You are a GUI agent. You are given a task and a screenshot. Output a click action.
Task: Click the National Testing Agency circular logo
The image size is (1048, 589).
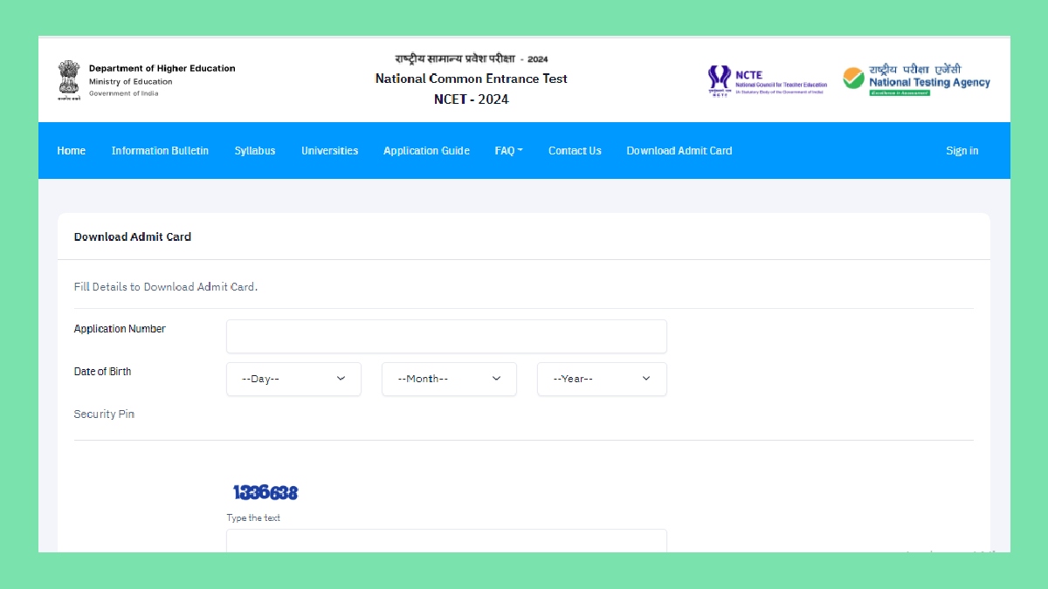(x=851, y=78)
